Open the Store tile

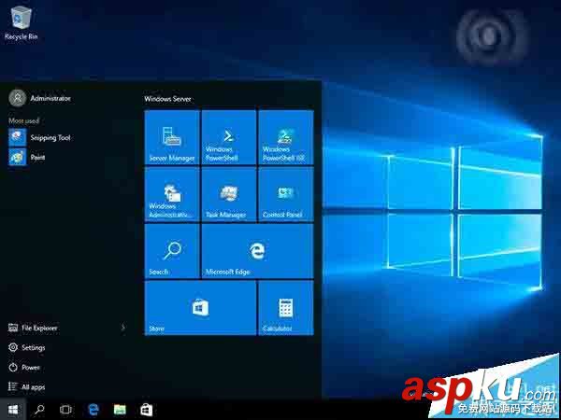point(200,308)
